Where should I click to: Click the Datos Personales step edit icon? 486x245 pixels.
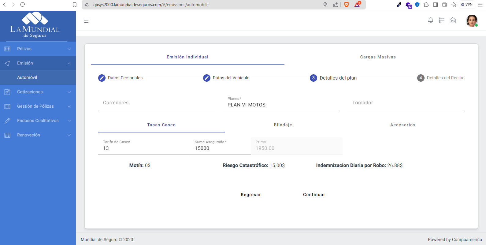(x=102, y=78)
